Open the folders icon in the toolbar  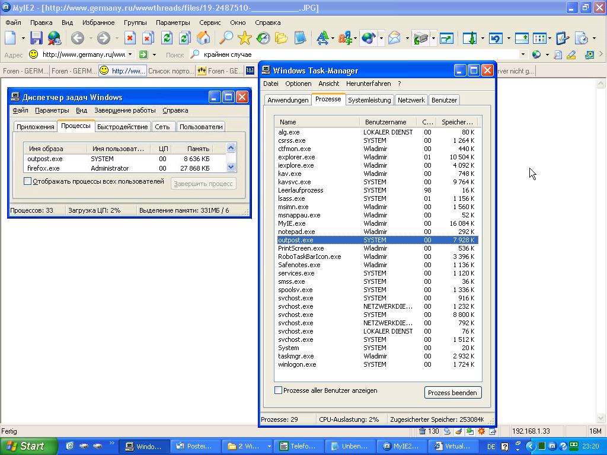click(282, 38)
